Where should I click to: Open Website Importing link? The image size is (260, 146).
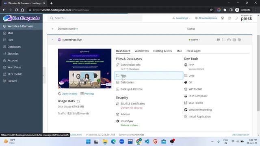tap(200, 110)
